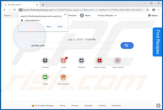The width and height of the screenshot is (163, 110).
Task: Bookmark this page with the star icon
Action: (147, 10)
